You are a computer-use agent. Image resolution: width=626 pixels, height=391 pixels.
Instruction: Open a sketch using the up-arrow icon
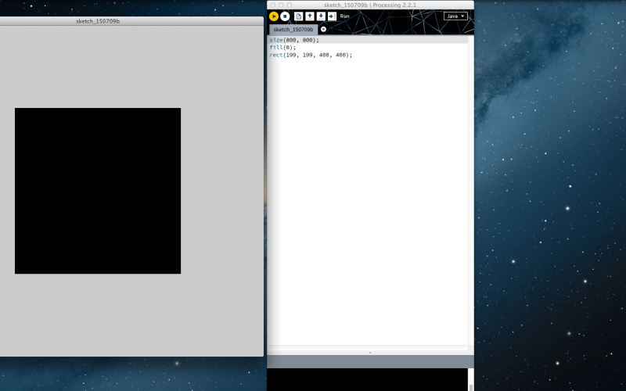coord(309,16)
